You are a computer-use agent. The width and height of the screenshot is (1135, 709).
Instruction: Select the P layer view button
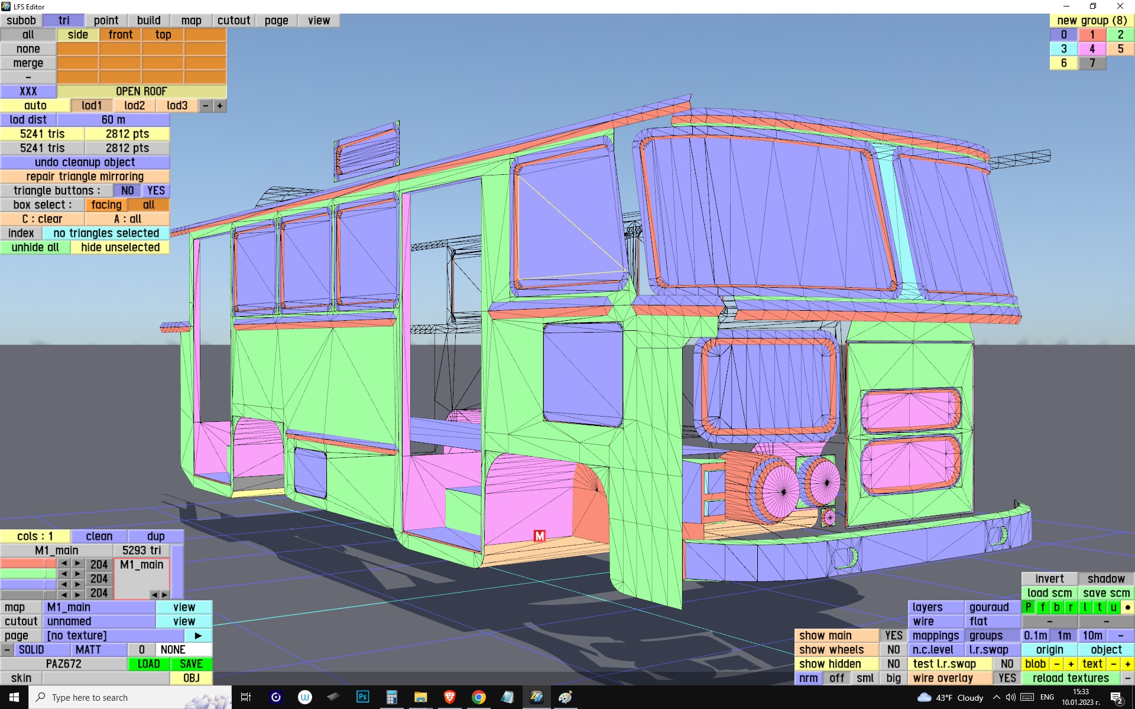(x=1029, y=607)
